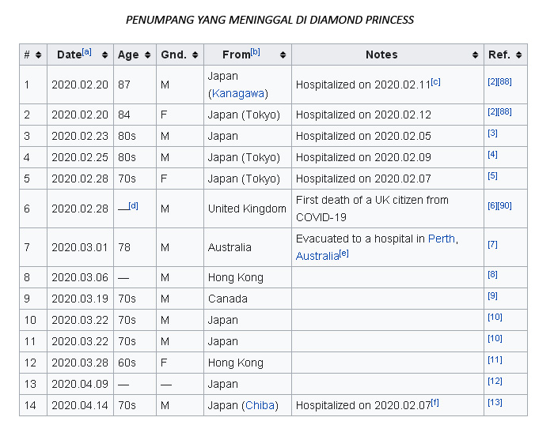Click the title PENUMPANG YANG MENINGGAL DI DIAMOND PRINCESS
This screenshot has width=554, height=436.
[270, 20]
